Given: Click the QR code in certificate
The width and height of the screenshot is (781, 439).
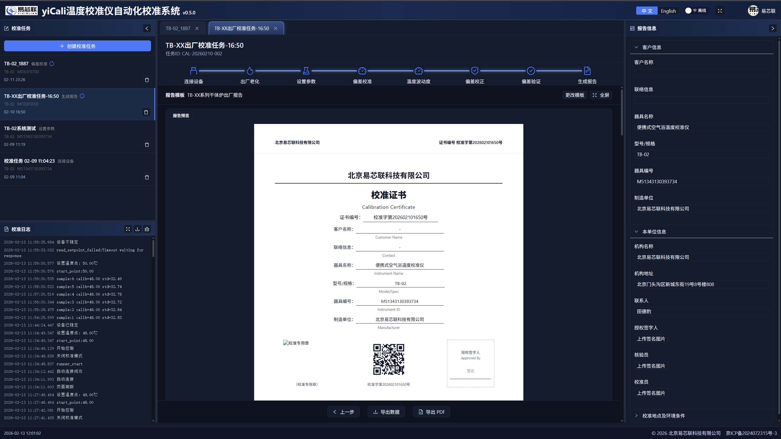Looking at the screenshot, I should [389, 359].
